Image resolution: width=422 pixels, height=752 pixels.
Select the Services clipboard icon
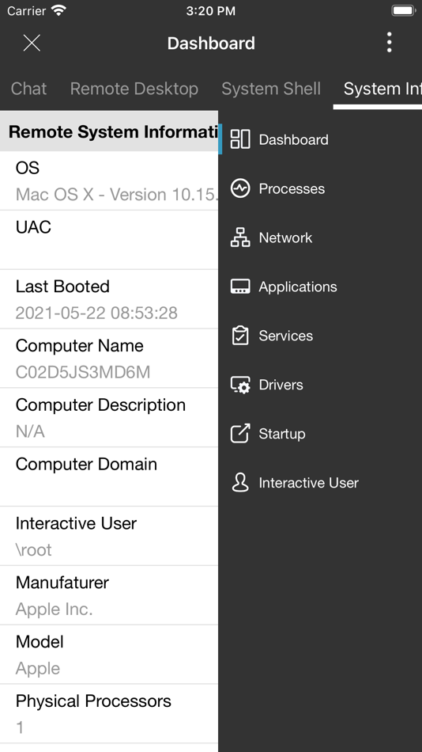coord(240,336)
